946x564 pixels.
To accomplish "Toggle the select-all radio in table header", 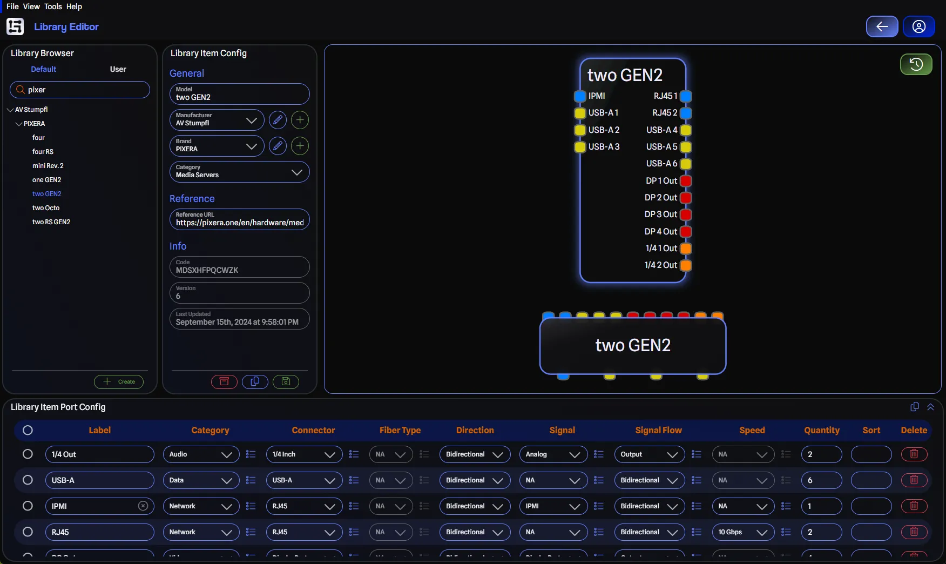I will [x=28, y=431].
